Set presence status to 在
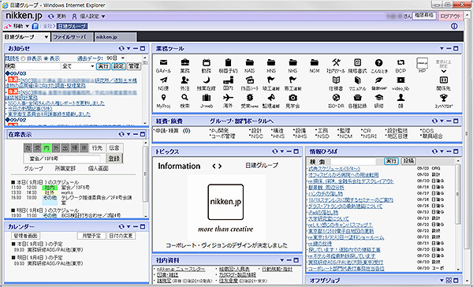This screenshot has height=287, width=473. point(28,148)
